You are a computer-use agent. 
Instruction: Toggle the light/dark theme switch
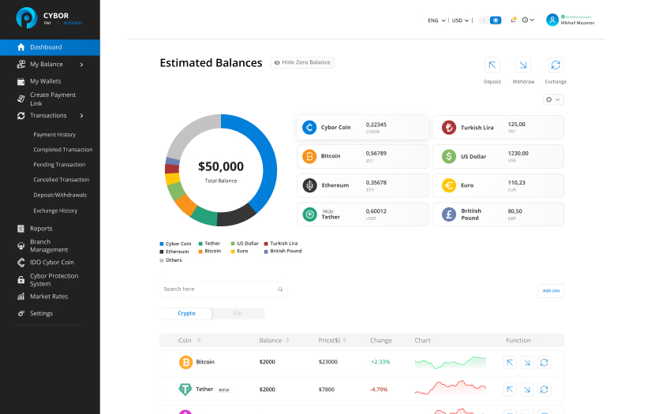[x=490, y=21]
